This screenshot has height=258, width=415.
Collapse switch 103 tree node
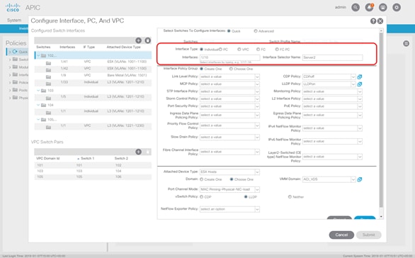click(x=38, y=91)
